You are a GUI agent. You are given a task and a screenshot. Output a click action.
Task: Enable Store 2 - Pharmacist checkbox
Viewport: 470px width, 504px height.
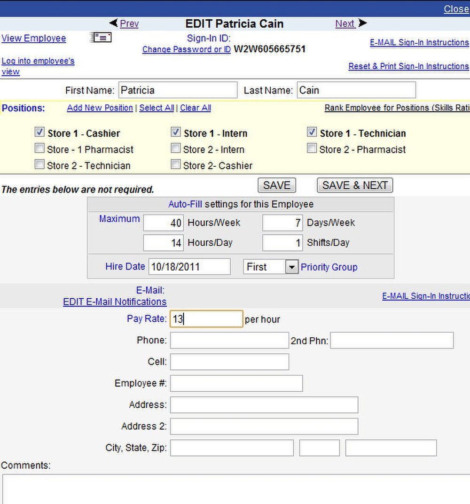[312, 148]
